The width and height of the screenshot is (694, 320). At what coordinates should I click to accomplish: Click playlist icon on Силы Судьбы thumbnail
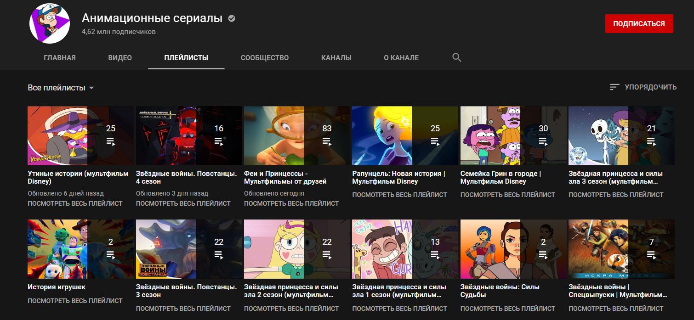pyautogui.click(x=543, y=254)
